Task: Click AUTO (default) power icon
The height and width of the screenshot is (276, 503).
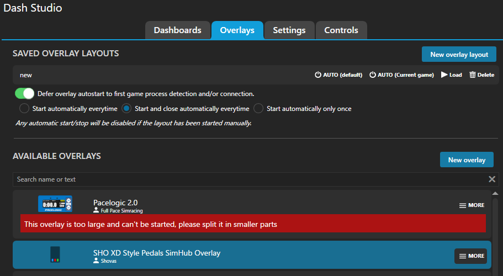Action: pos(318,75)
